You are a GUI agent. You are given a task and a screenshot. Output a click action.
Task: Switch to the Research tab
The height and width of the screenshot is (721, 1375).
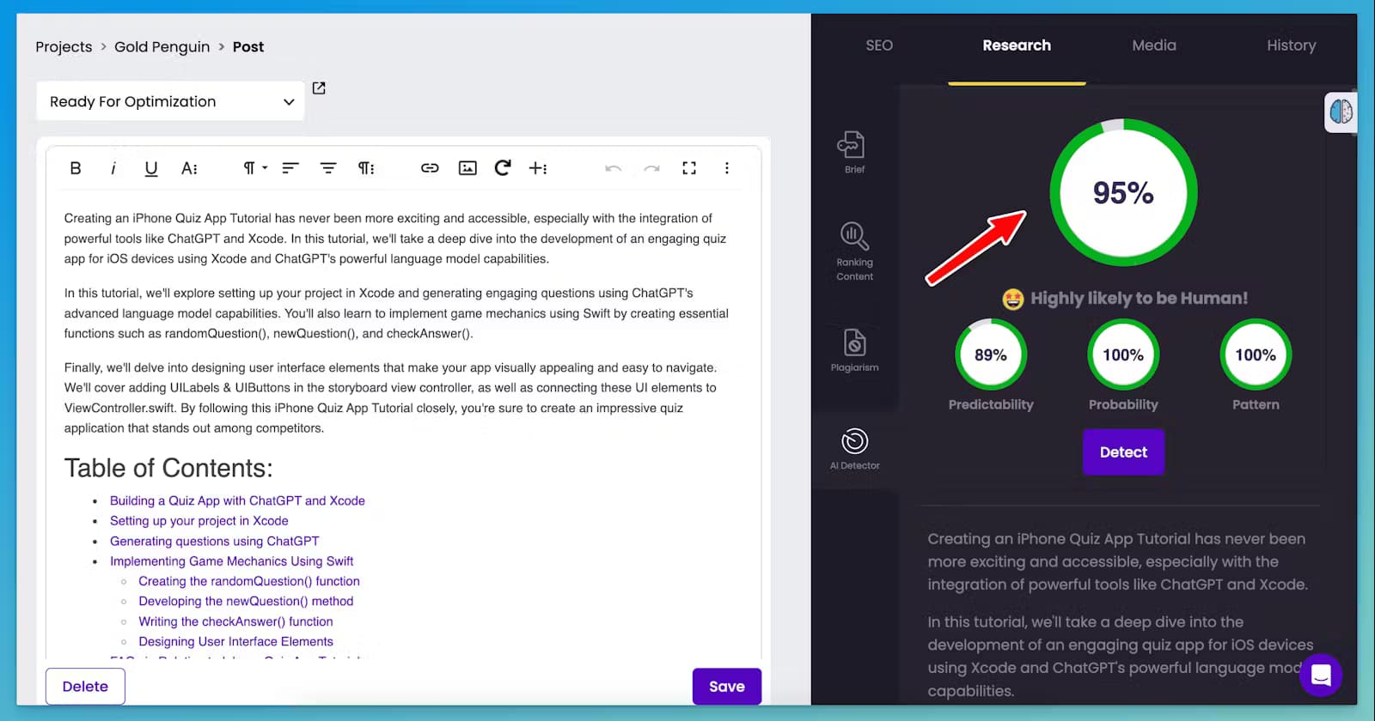(1017, 45)
